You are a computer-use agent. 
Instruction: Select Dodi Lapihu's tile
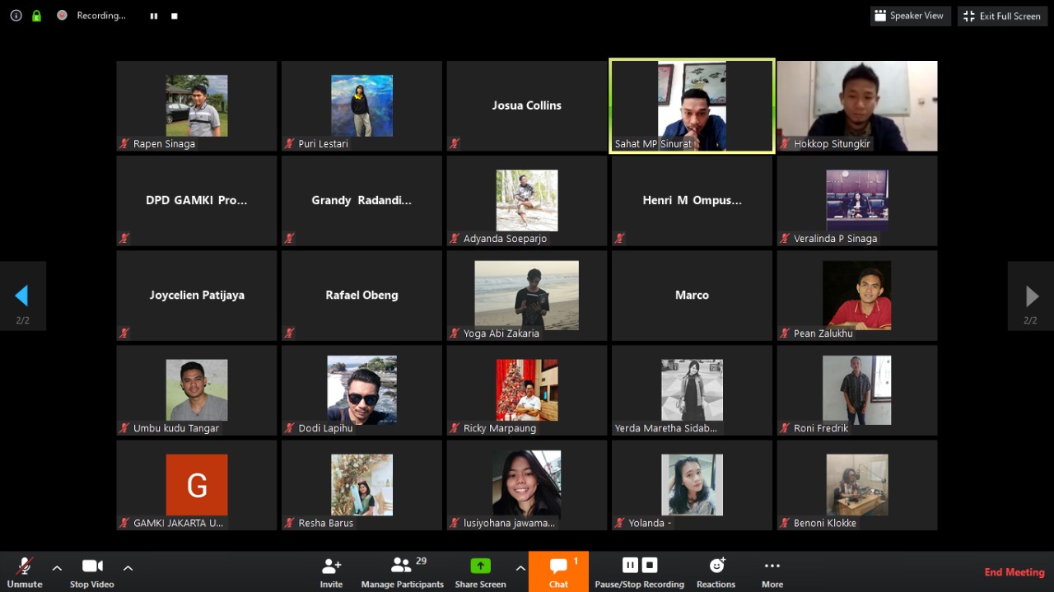pos(361,390)
